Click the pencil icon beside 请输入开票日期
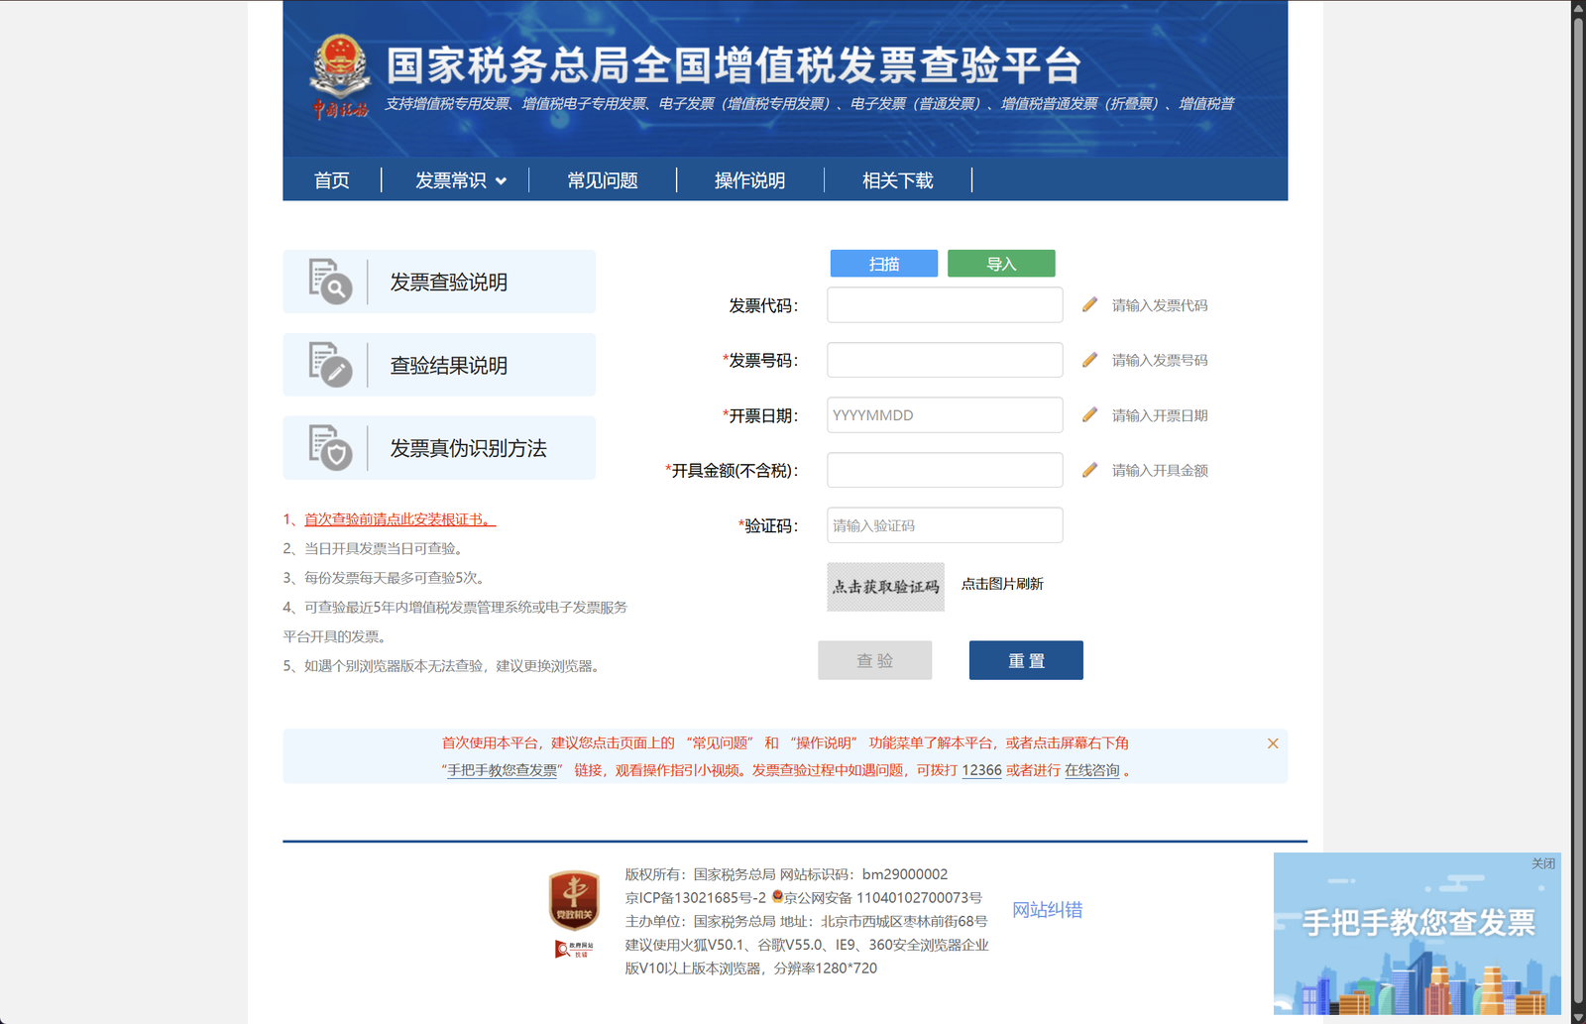 pyautogui.click(x=1089, y=414)
